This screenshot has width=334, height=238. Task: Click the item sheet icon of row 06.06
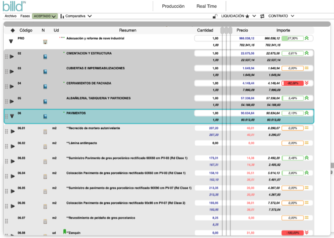click(45, 206)
